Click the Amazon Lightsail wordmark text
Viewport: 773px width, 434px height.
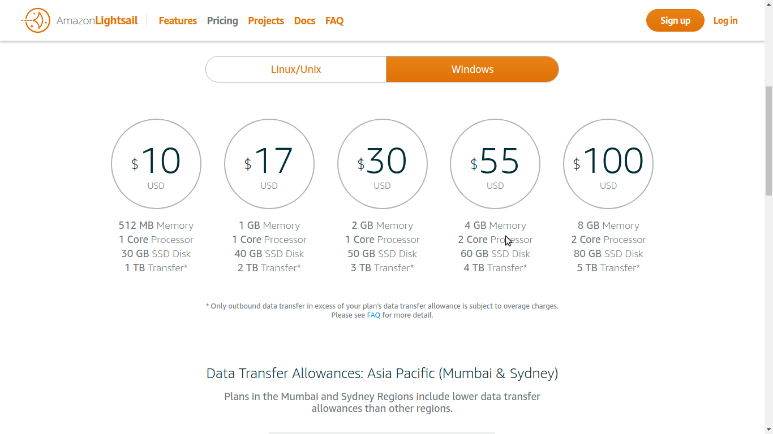click(x=97, y=21)
